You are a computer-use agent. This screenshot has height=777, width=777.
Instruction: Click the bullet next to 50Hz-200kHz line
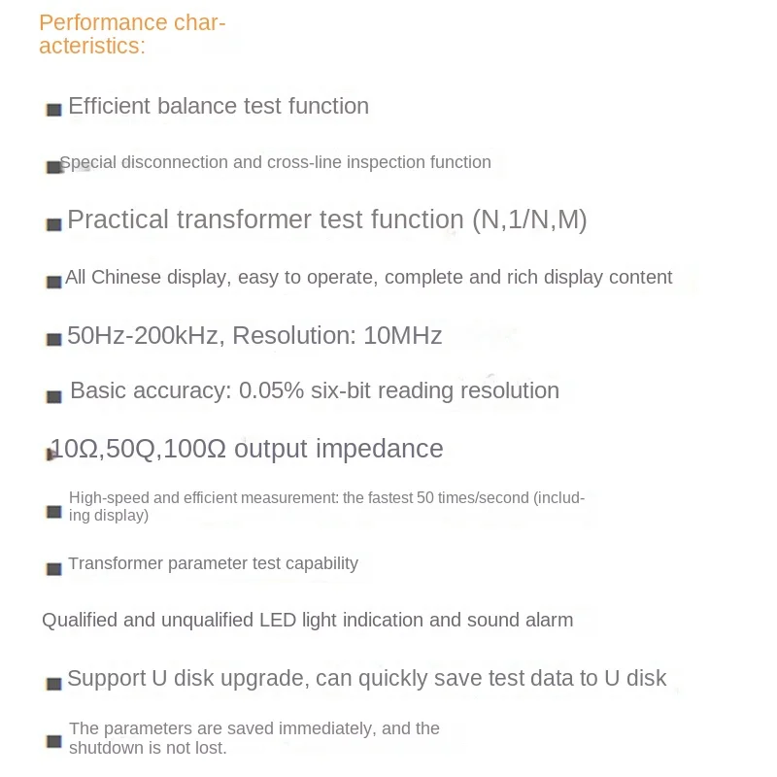[54, 339]
